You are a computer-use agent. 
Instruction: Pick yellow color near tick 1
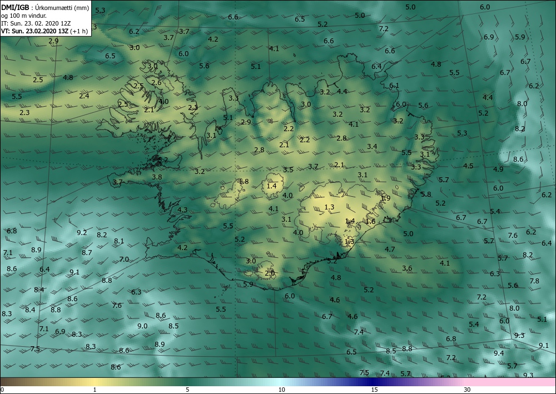tap(95, 382)
